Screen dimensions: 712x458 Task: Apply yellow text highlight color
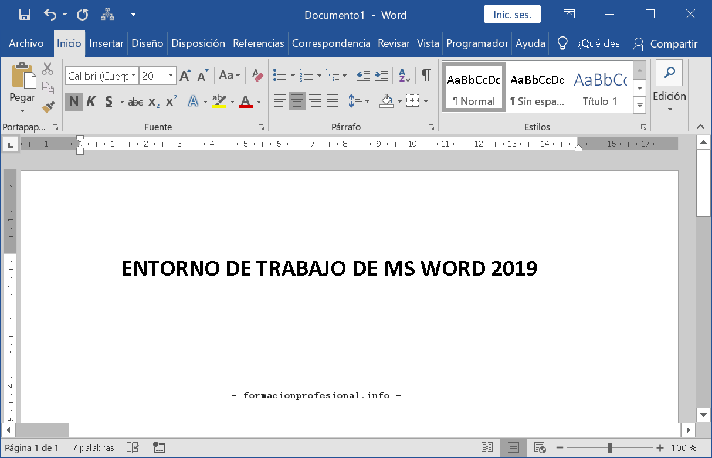219,101
